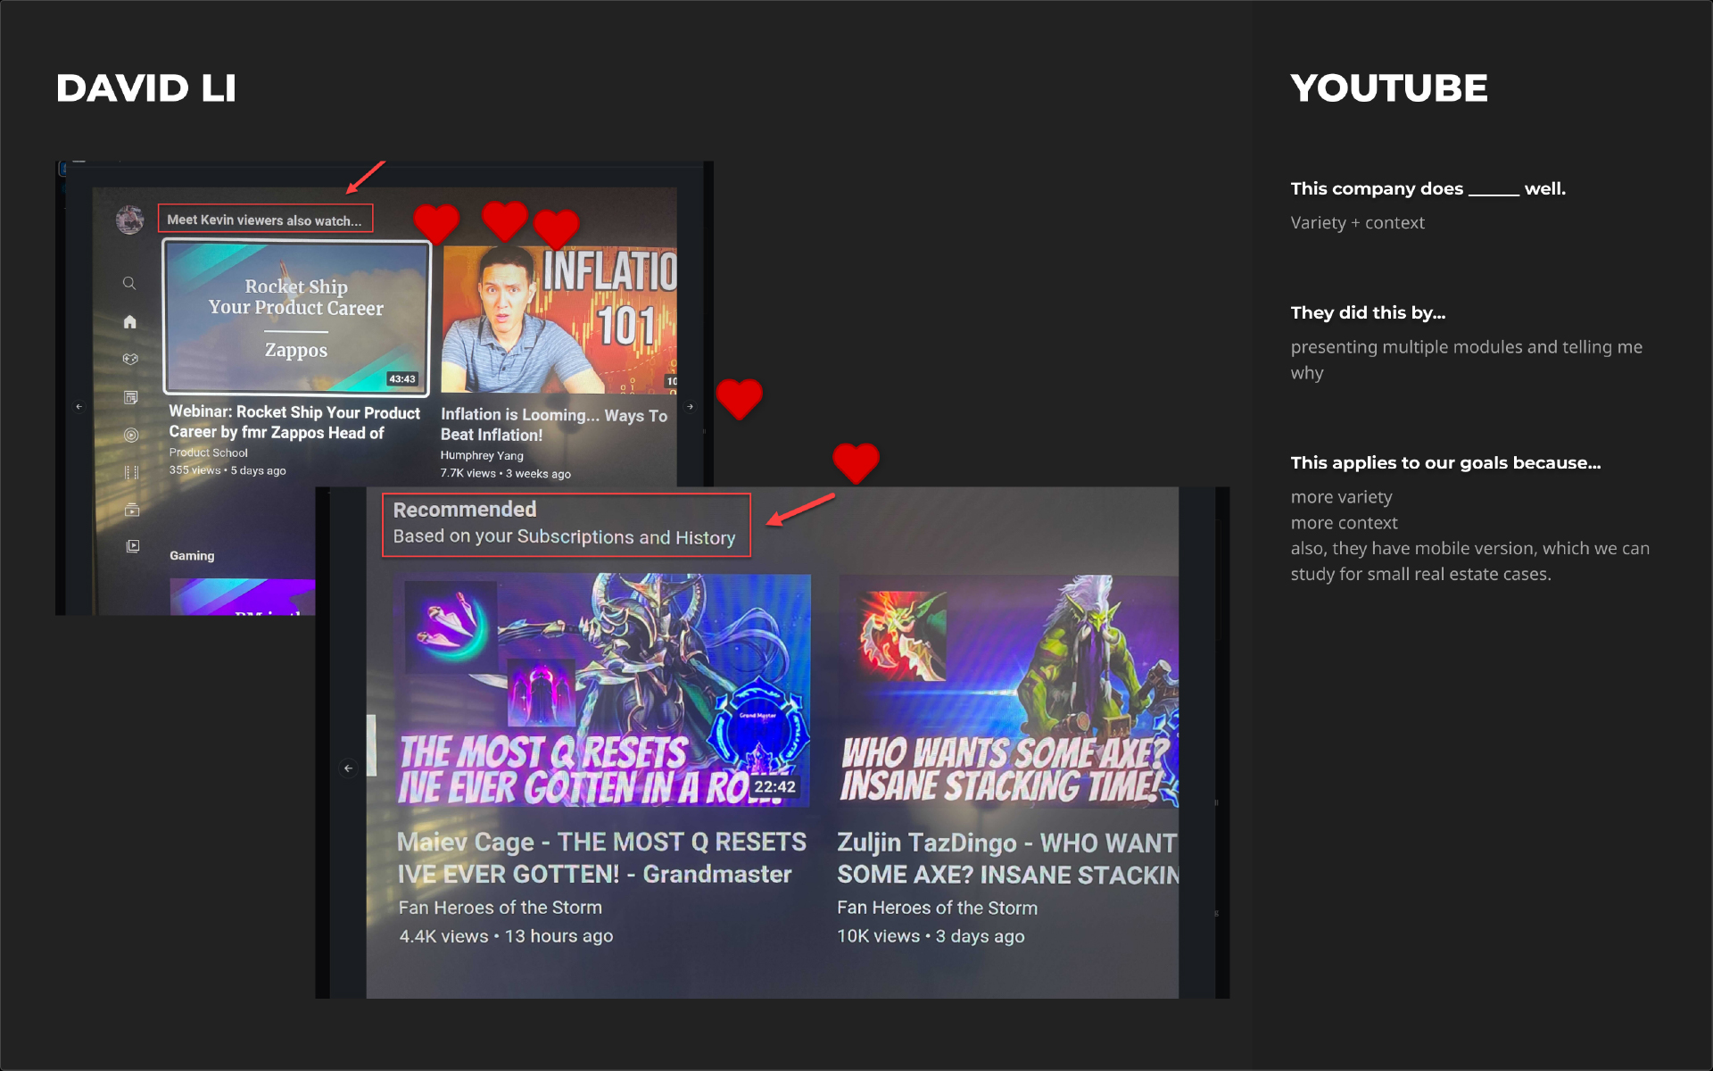Click the 'DAVID LI' slide title
This screenshot has height=1071, width=1713.
[146, 88]
